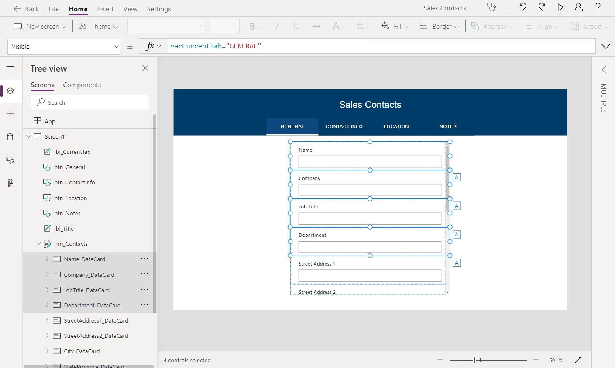The height and width of the screenshot is (368, 615).
Task: Toggle underline formatting
Action: 297,26
